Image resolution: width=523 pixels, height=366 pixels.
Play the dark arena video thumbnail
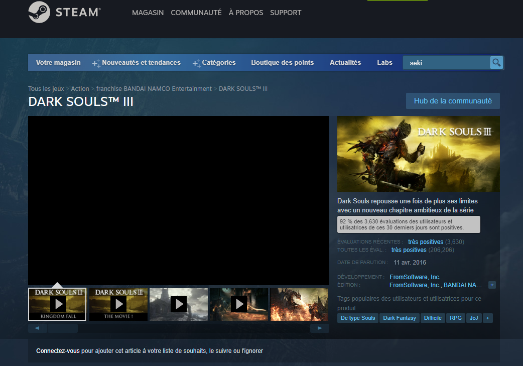pyautogui.click(x=239, y=304)
